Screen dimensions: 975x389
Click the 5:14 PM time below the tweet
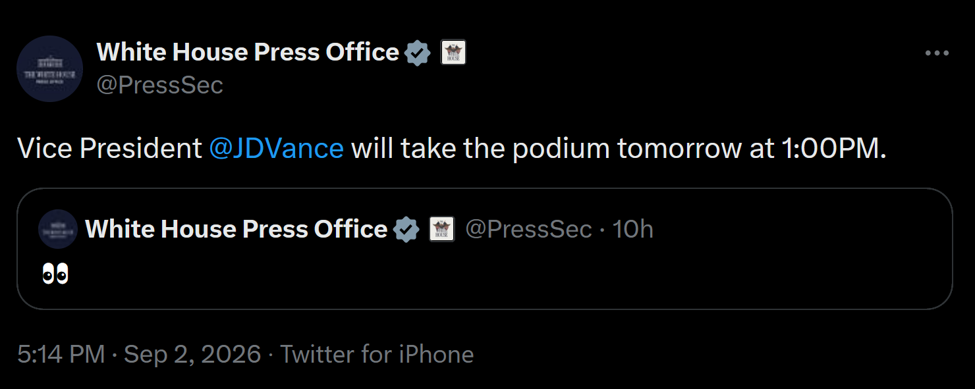click(x=61, y=354)
